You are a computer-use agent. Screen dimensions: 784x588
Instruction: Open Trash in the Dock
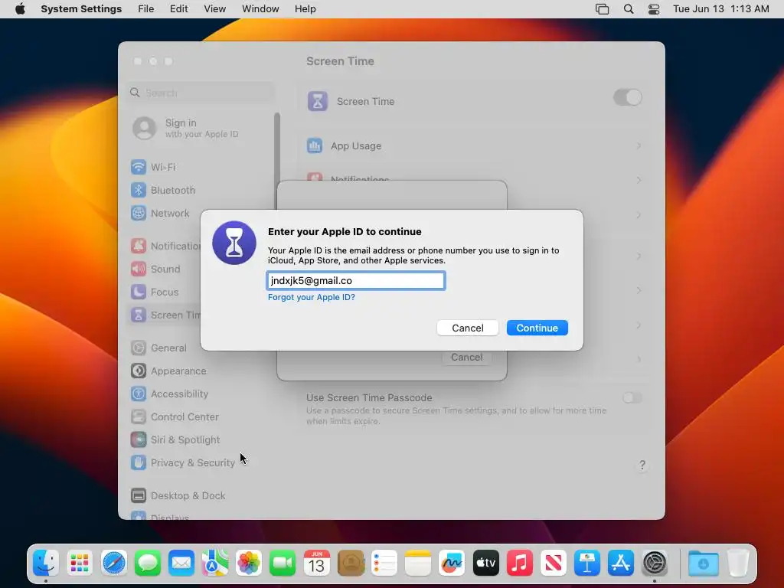click(738, 563)
